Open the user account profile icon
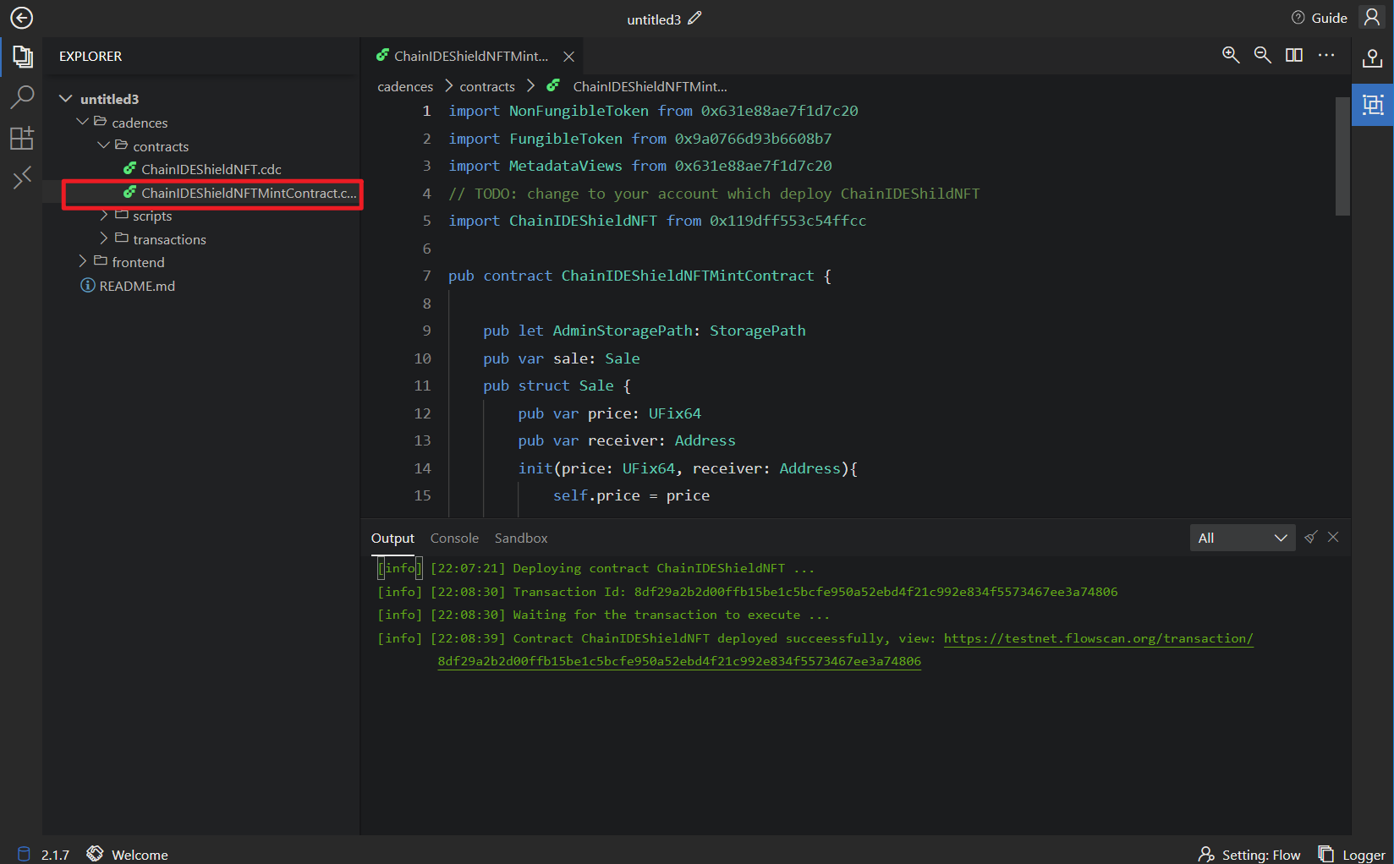This screenshot has width=1394, height=864. [x=1372, y=18]
